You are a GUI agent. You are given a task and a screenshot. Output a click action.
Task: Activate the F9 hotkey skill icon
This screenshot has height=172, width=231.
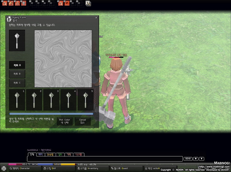click(61, 3)
